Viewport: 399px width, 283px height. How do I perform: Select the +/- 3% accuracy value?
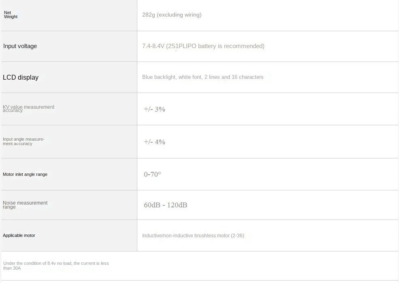point(154,109)
